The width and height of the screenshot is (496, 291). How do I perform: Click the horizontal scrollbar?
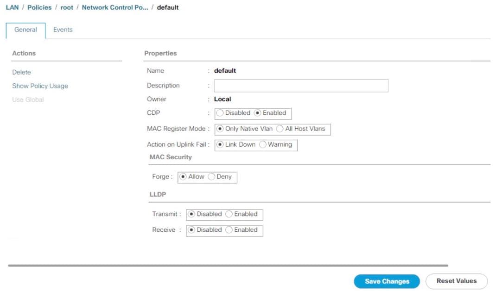coord(228,266)
